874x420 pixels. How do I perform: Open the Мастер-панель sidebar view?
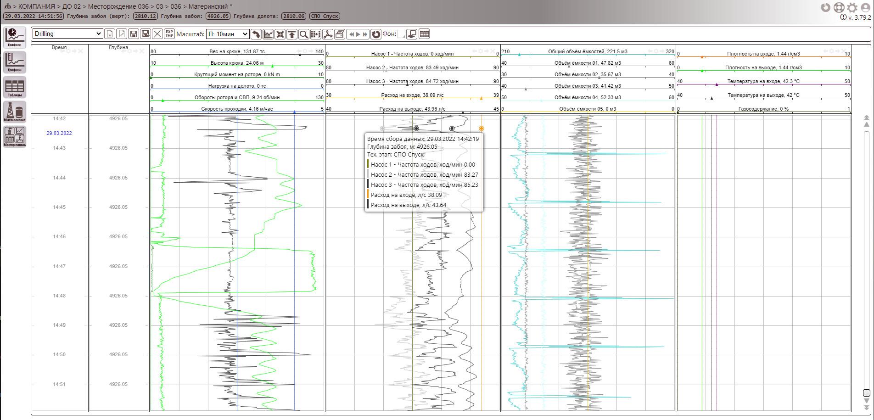(15, 136)
